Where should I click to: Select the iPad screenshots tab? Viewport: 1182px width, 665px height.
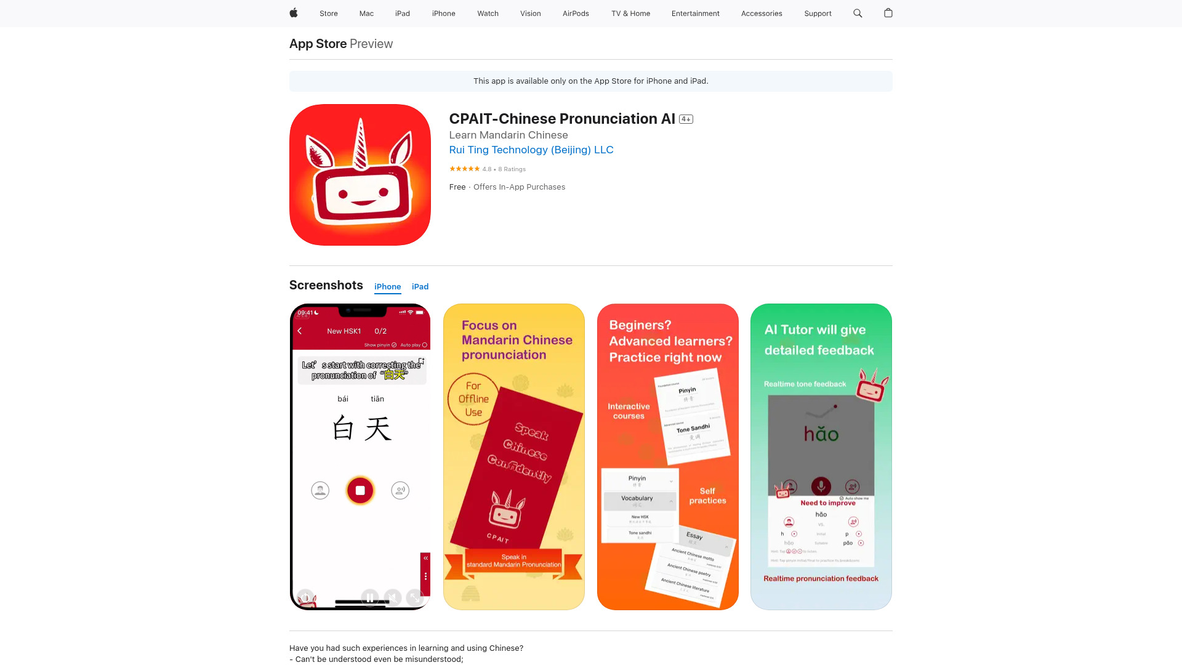point(420,286)
